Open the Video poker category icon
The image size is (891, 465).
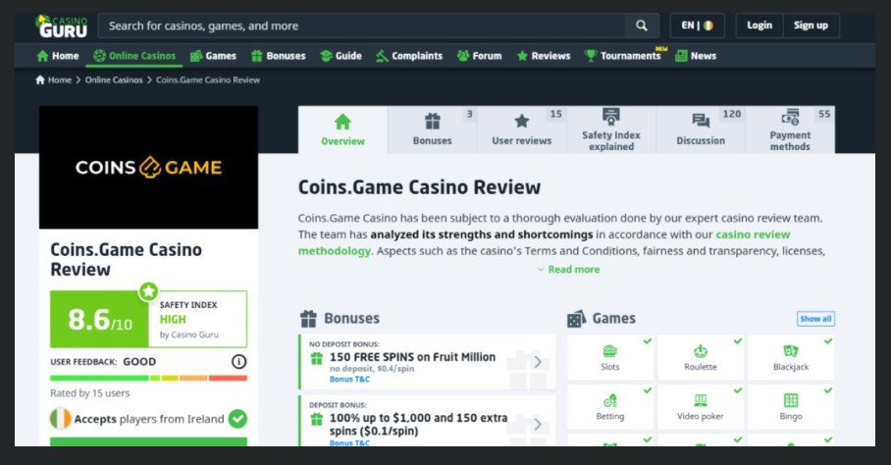[700, 401]
